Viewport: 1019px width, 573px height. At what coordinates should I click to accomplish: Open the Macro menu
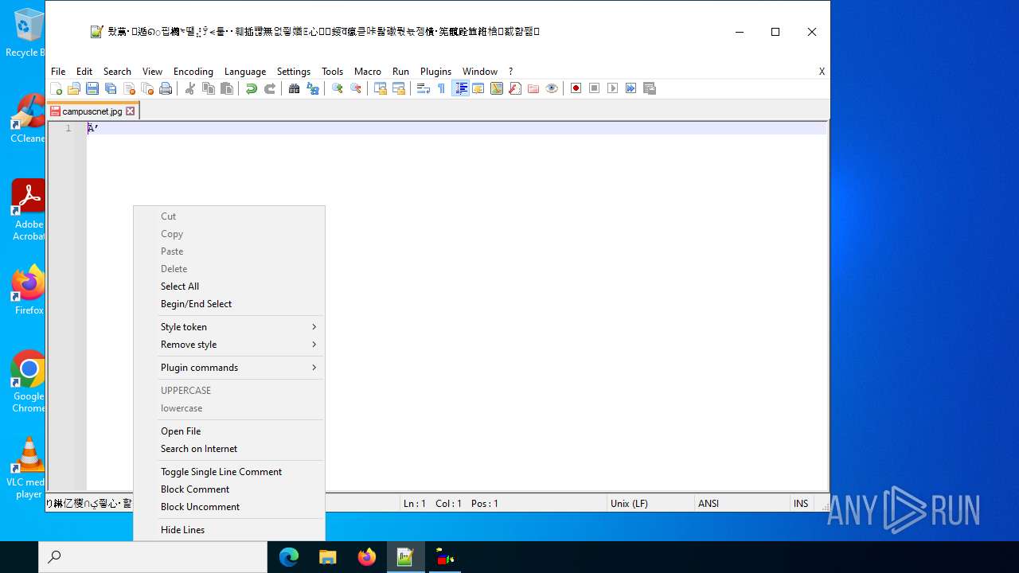point(368,71)
